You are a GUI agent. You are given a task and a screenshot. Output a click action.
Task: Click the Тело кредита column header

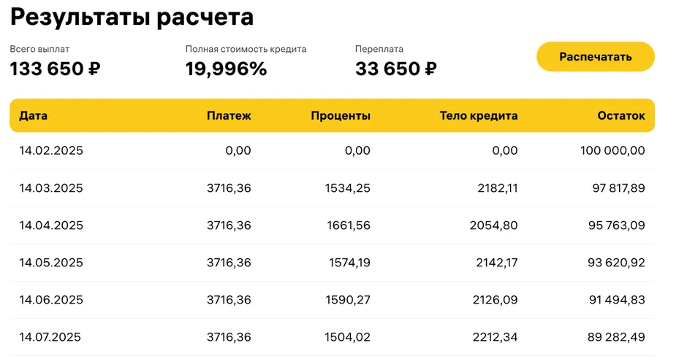click(x=479, y=115)
